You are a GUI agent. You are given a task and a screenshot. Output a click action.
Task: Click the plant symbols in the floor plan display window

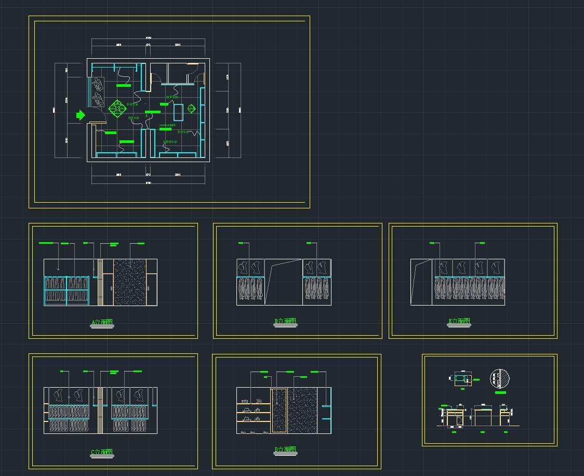(97, 91)
